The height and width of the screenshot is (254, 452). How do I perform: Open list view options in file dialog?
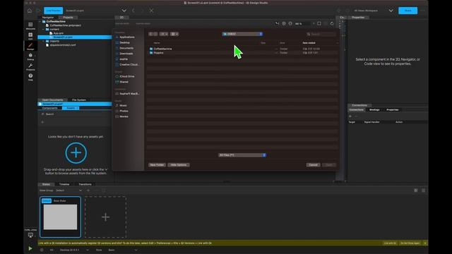click(x=164, y=34)
